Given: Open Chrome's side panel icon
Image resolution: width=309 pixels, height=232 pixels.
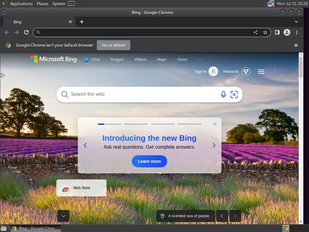Looking at the screenshot, I should [x=277, y=32].
